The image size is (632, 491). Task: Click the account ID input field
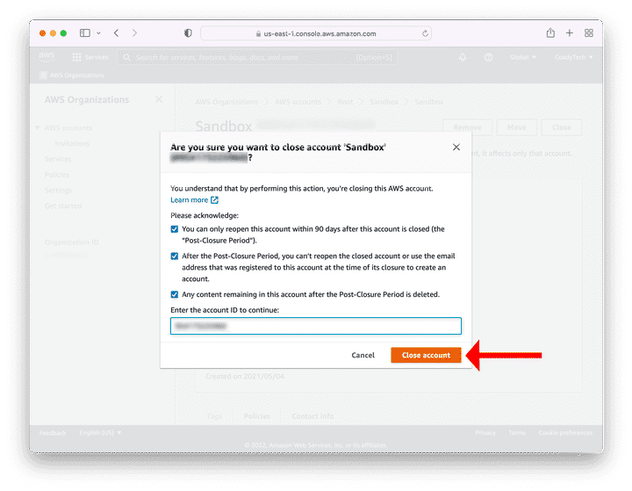click(316, 326)
